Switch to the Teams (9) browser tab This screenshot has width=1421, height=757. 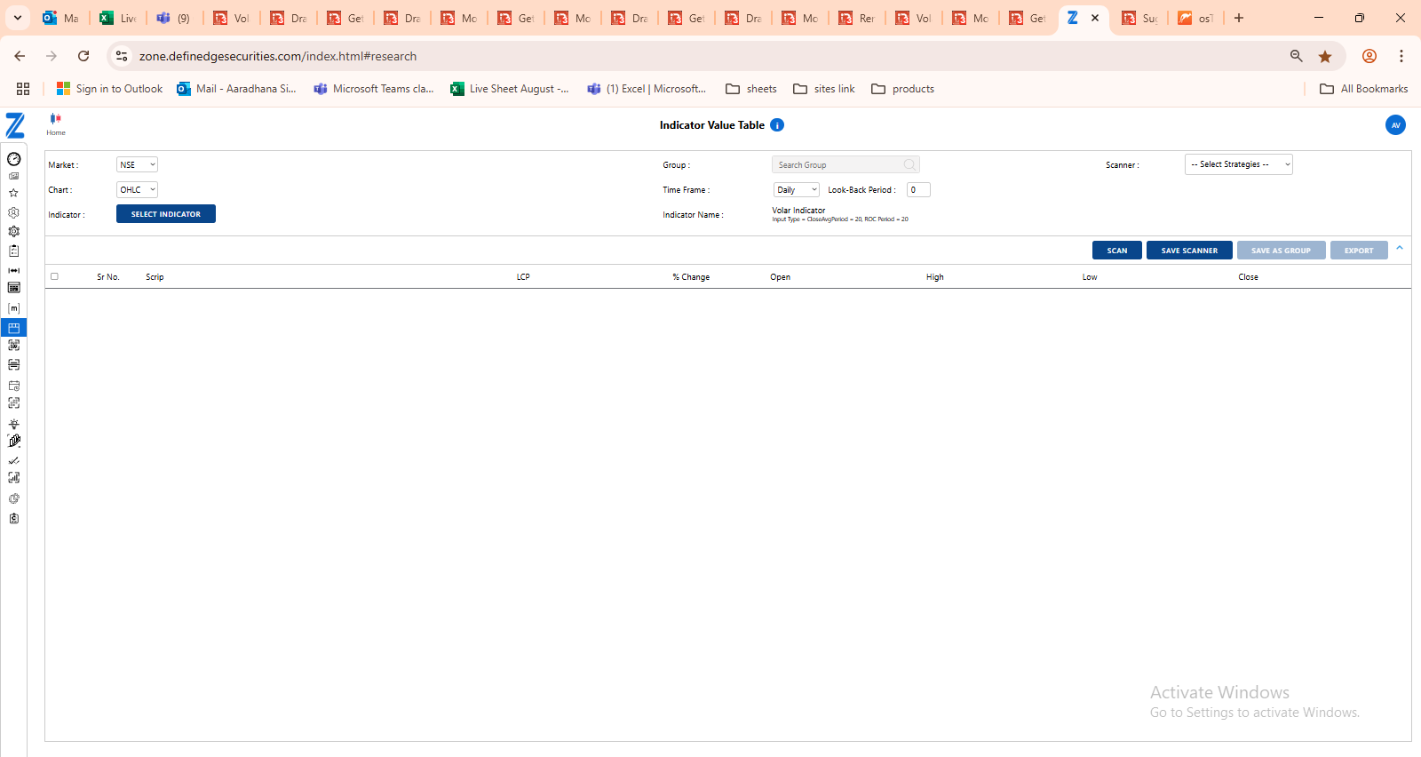(174, 18)
